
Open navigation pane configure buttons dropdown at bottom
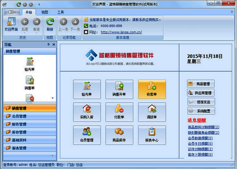tap(52, 156)
